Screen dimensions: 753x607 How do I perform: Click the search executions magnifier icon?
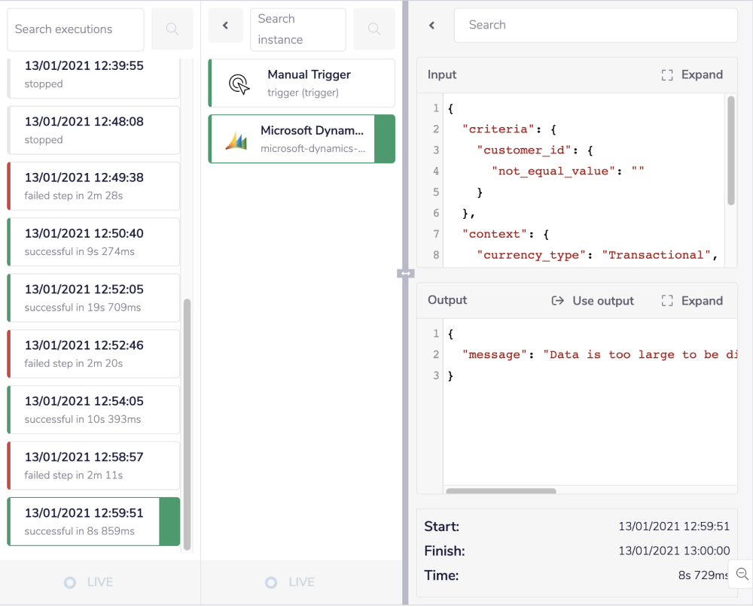click(172, 29)
